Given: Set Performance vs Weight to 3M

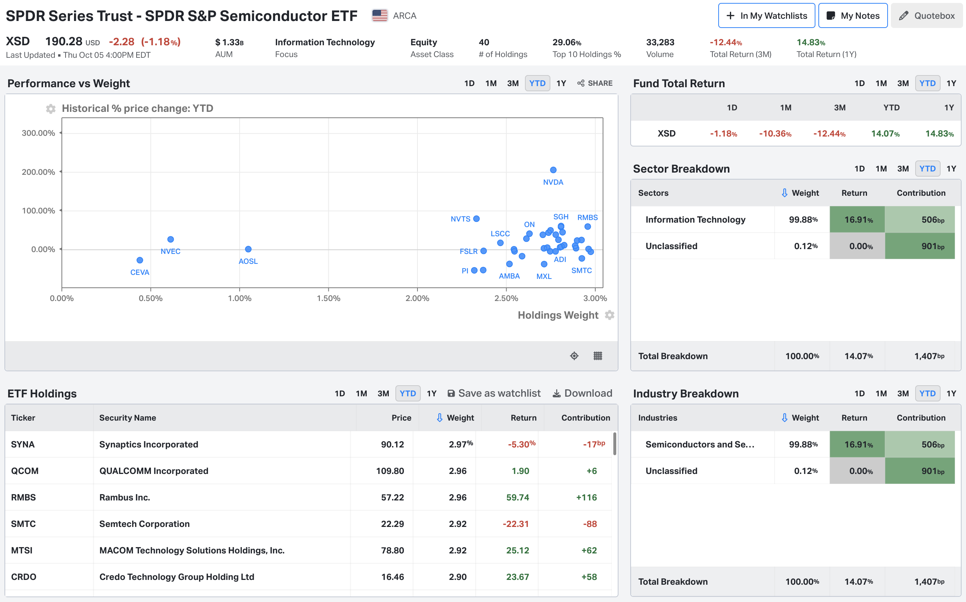Looking at the screenshot, I should (513, 83).
